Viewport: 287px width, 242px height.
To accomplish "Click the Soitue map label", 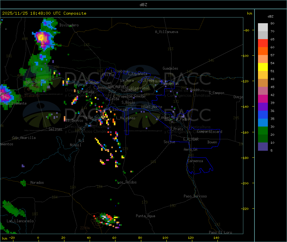I will [x=169, y=142].
